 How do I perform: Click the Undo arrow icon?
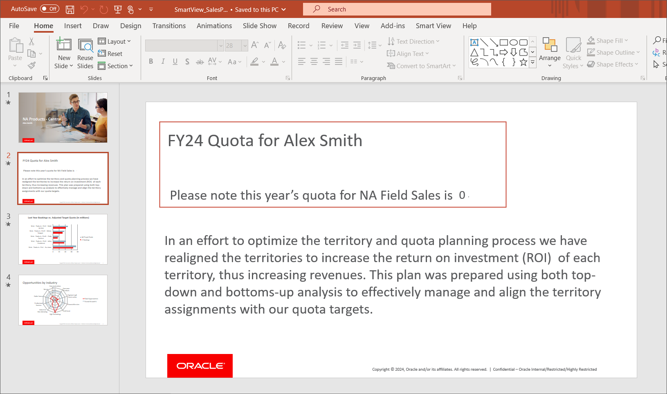click(x=84, y=9)
